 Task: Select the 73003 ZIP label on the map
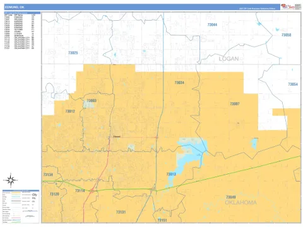[92, 101]
